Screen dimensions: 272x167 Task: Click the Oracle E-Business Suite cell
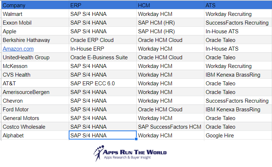[103, 57]
